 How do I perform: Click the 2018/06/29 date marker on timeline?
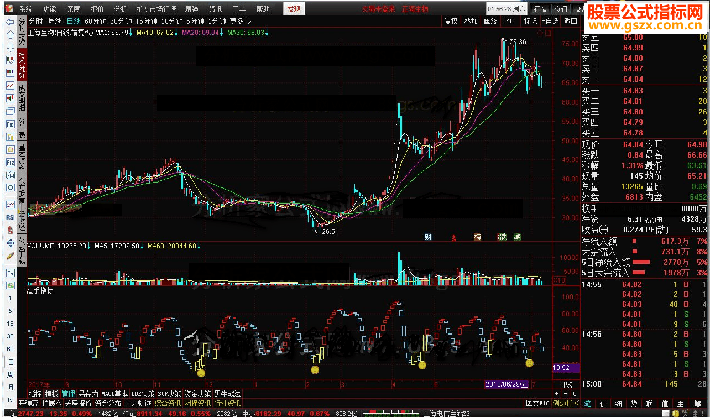tap(506, 384)
